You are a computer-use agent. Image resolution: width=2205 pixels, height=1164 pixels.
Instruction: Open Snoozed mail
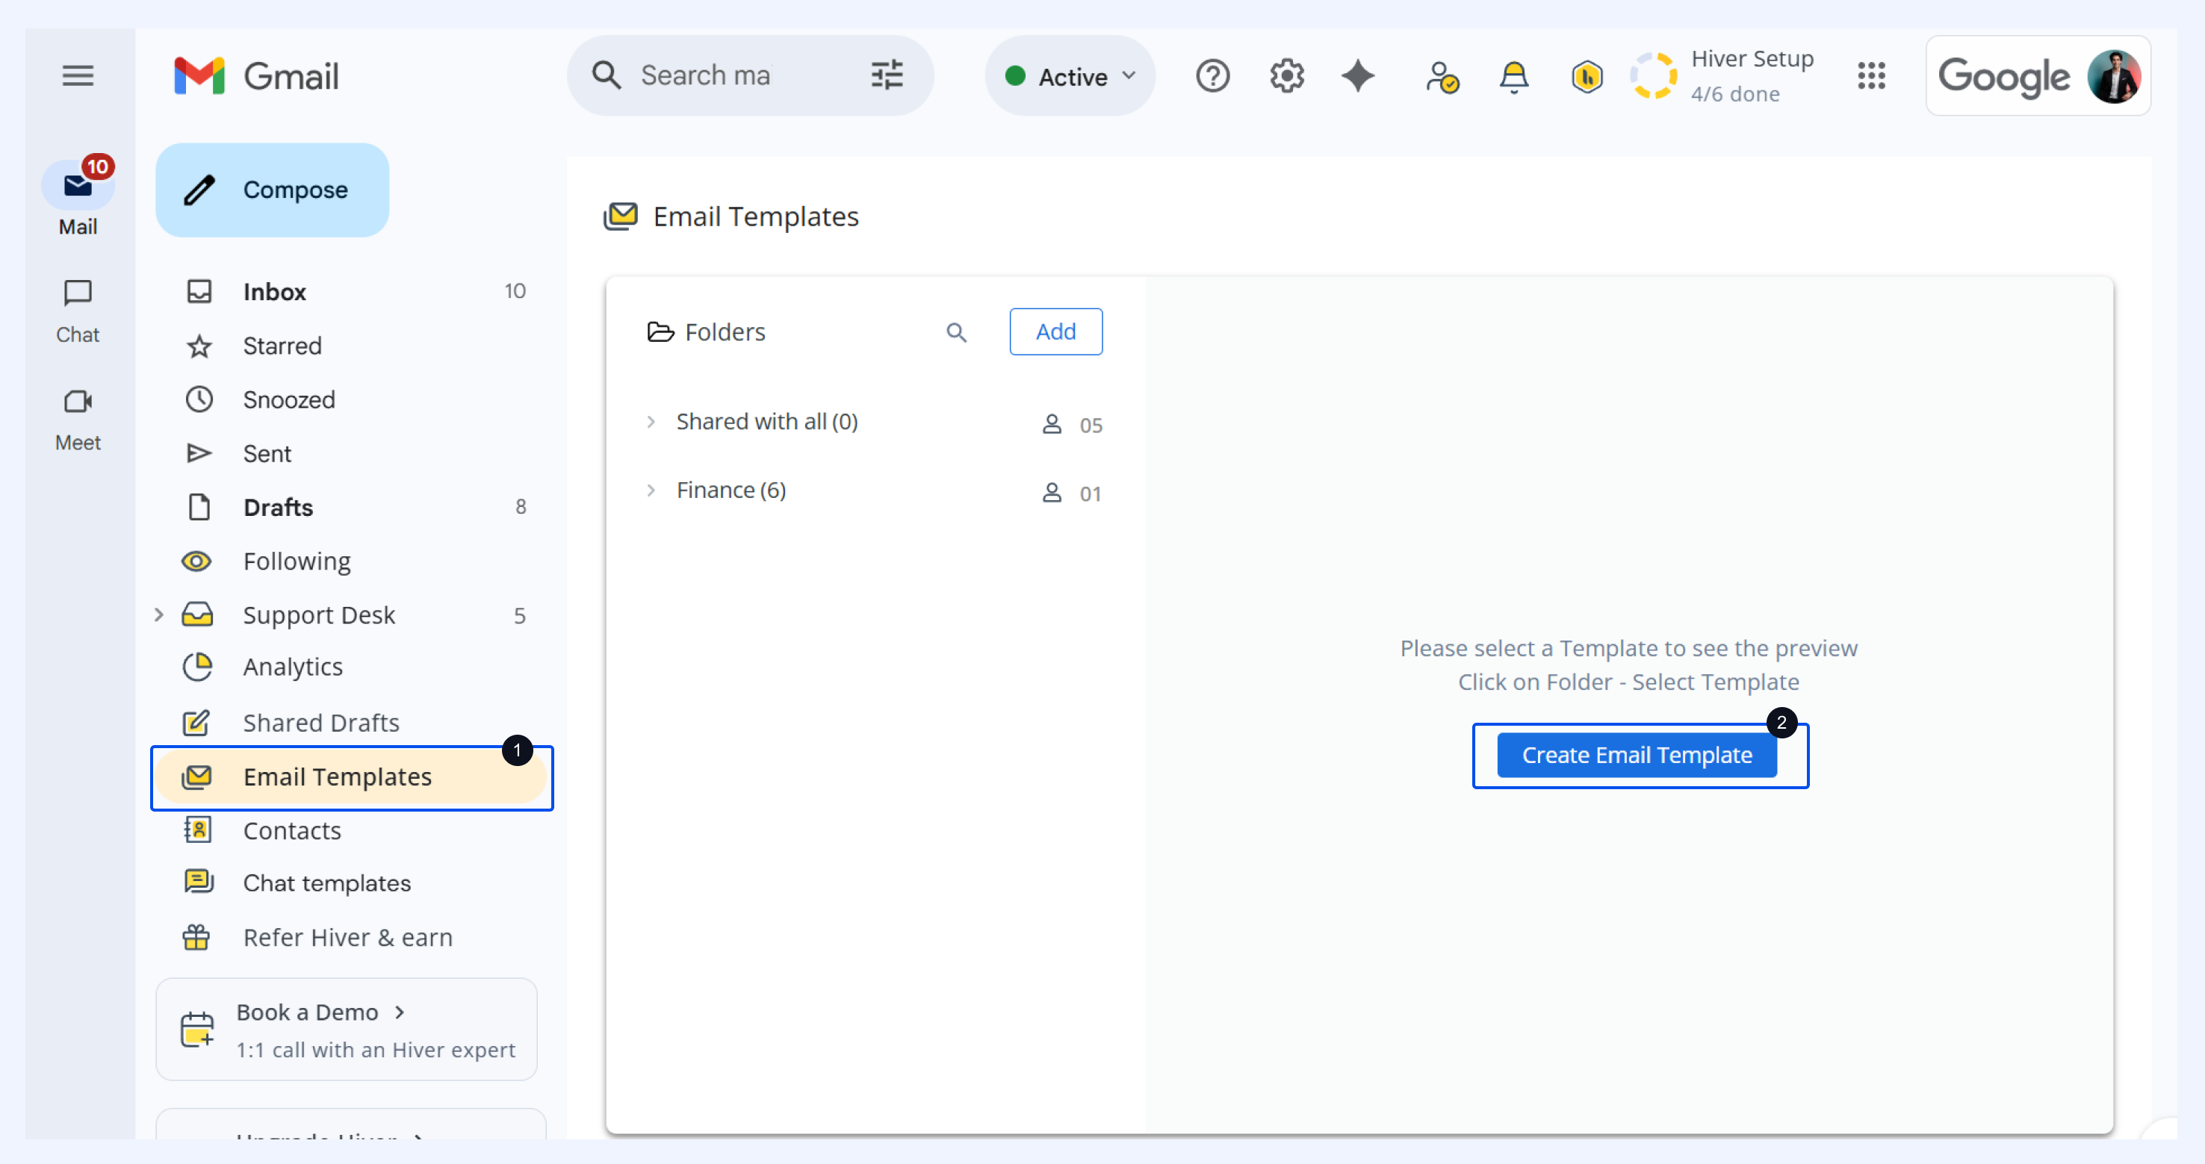[x=353, y=399]
